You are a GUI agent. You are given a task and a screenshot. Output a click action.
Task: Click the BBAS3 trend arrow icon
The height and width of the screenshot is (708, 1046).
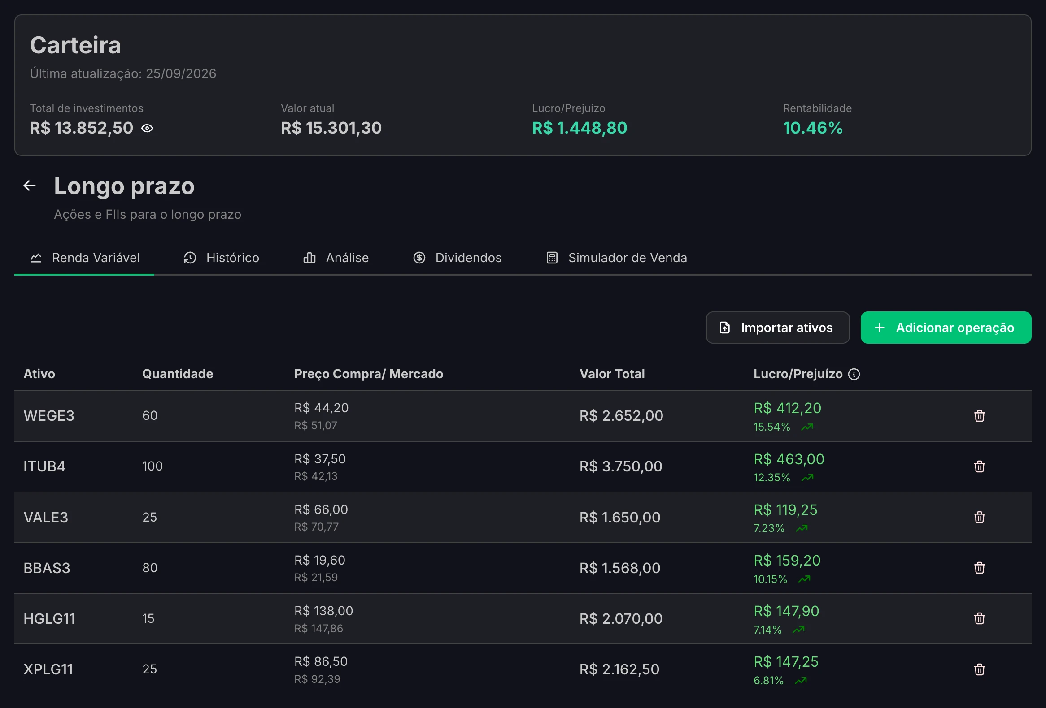click(804, 579)
